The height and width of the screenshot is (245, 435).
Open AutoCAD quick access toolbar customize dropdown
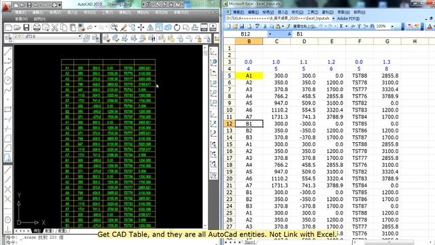click(x=60, y=5)
